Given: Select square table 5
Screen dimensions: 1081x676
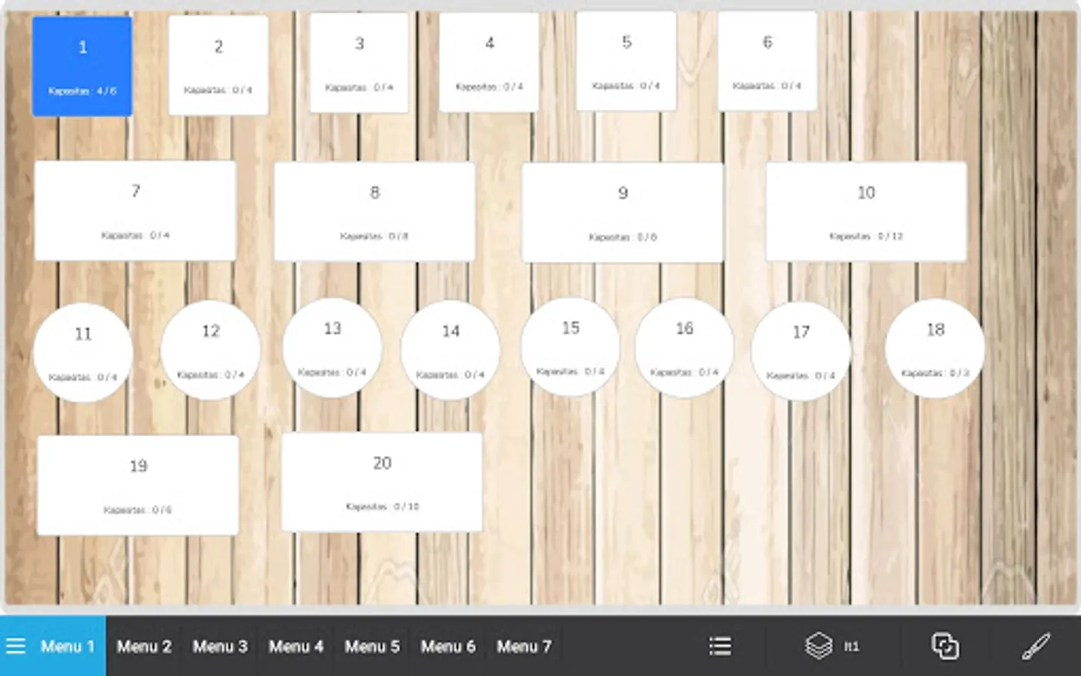Looking at the screenshot, I should point(626,62).
